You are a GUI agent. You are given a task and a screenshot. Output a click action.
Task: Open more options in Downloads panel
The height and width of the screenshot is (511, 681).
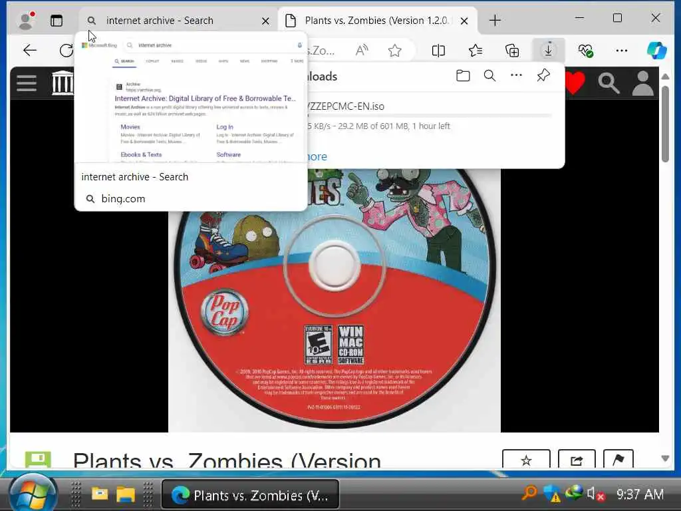[516, 75]
